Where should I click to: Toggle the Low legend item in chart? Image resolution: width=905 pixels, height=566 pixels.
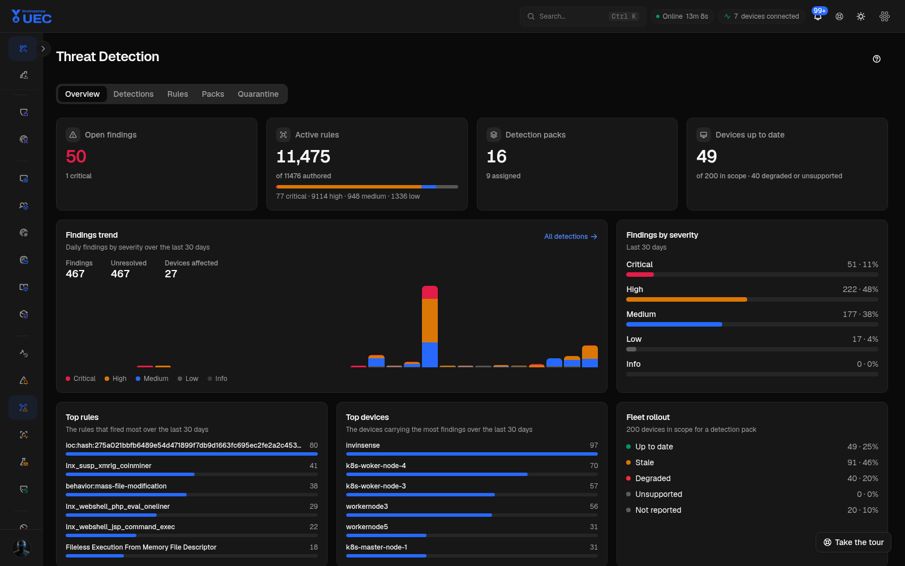188,379
